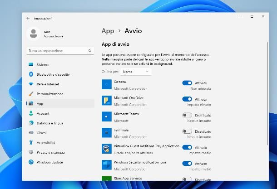Click the App di avvio heading

click(x=115, y=44)
